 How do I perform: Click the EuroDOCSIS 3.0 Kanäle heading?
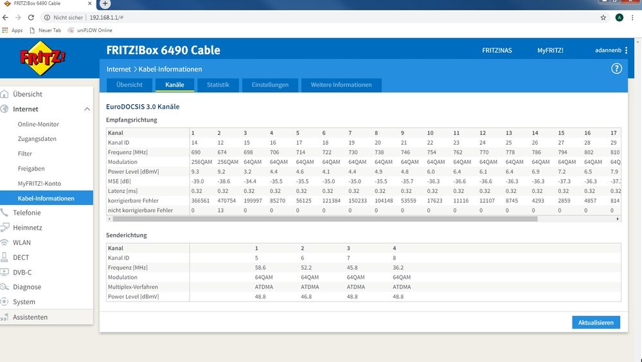pyautogui.click(x=143, y=107)
